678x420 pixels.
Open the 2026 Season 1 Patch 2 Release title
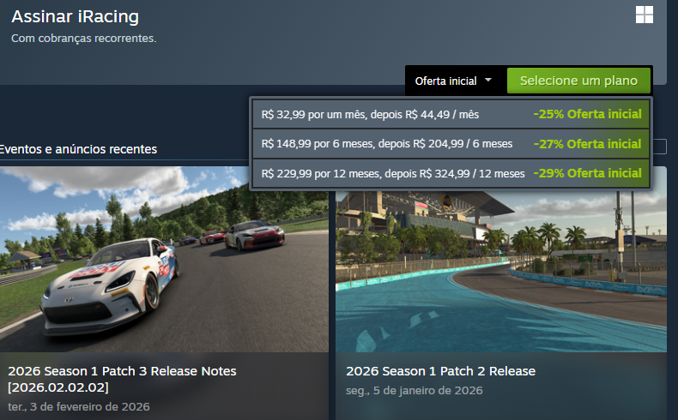click(x=440, y=371)
